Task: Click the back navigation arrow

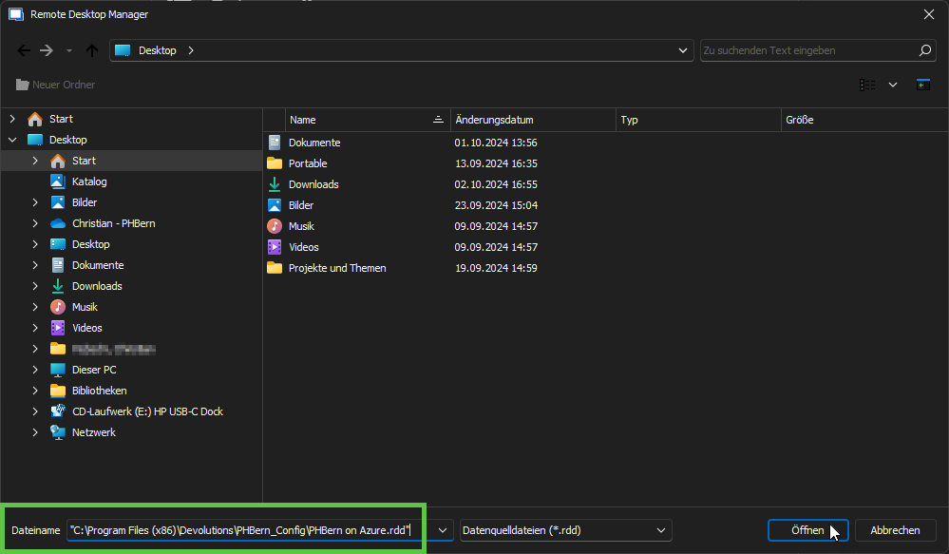Action: pyautogui.click(x=24, y=50)
